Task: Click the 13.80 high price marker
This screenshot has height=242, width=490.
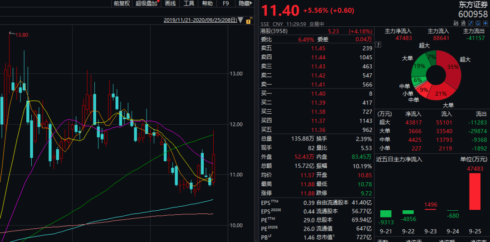Action: [21, 35]
